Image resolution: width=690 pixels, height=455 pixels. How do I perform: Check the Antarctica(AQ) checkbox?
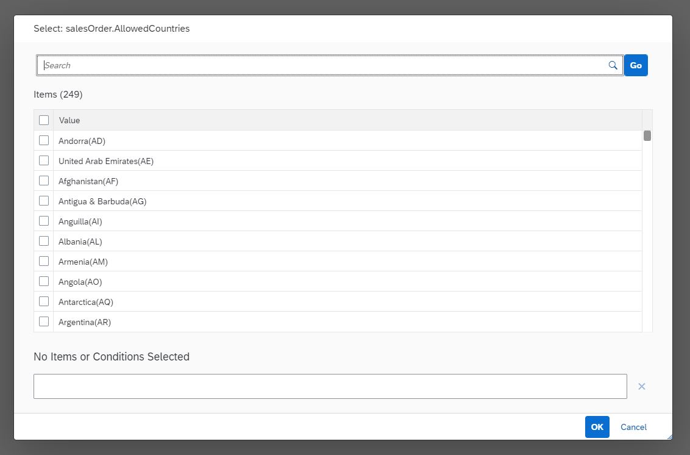(44, 302)
